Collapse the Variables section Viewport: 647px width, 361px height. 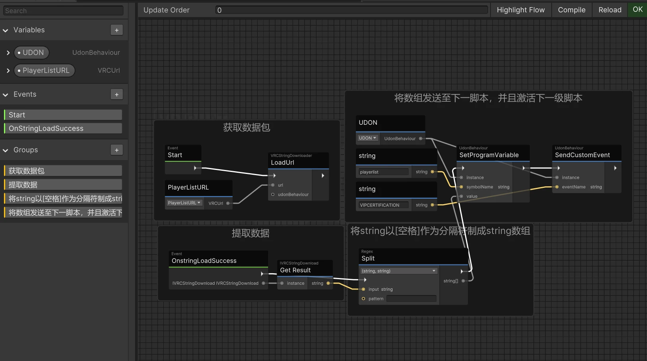pyautogui.click(x=6, y=30)
